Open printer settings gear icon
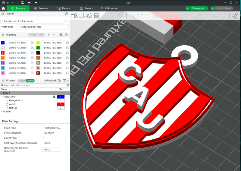 (66, 14)
